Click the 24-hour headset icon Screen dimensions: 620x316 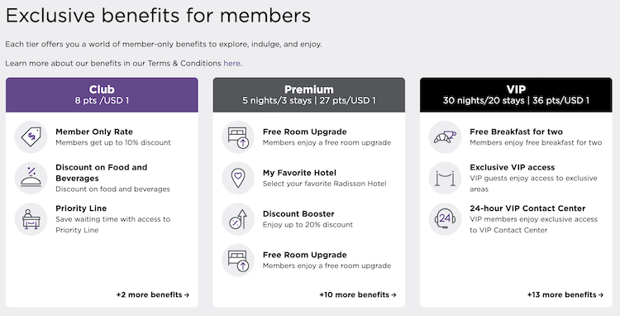coord(445,219)
